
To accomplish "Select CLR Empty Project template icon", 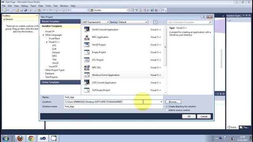I will 87,90.
